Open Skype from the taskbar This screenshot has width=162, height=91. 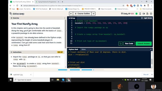(63, 80)
